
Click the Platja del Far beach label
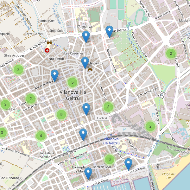click(169, 176)
